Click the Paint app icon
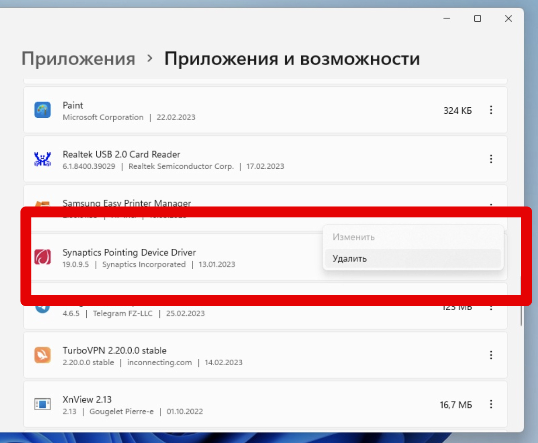 pos(43,110)
